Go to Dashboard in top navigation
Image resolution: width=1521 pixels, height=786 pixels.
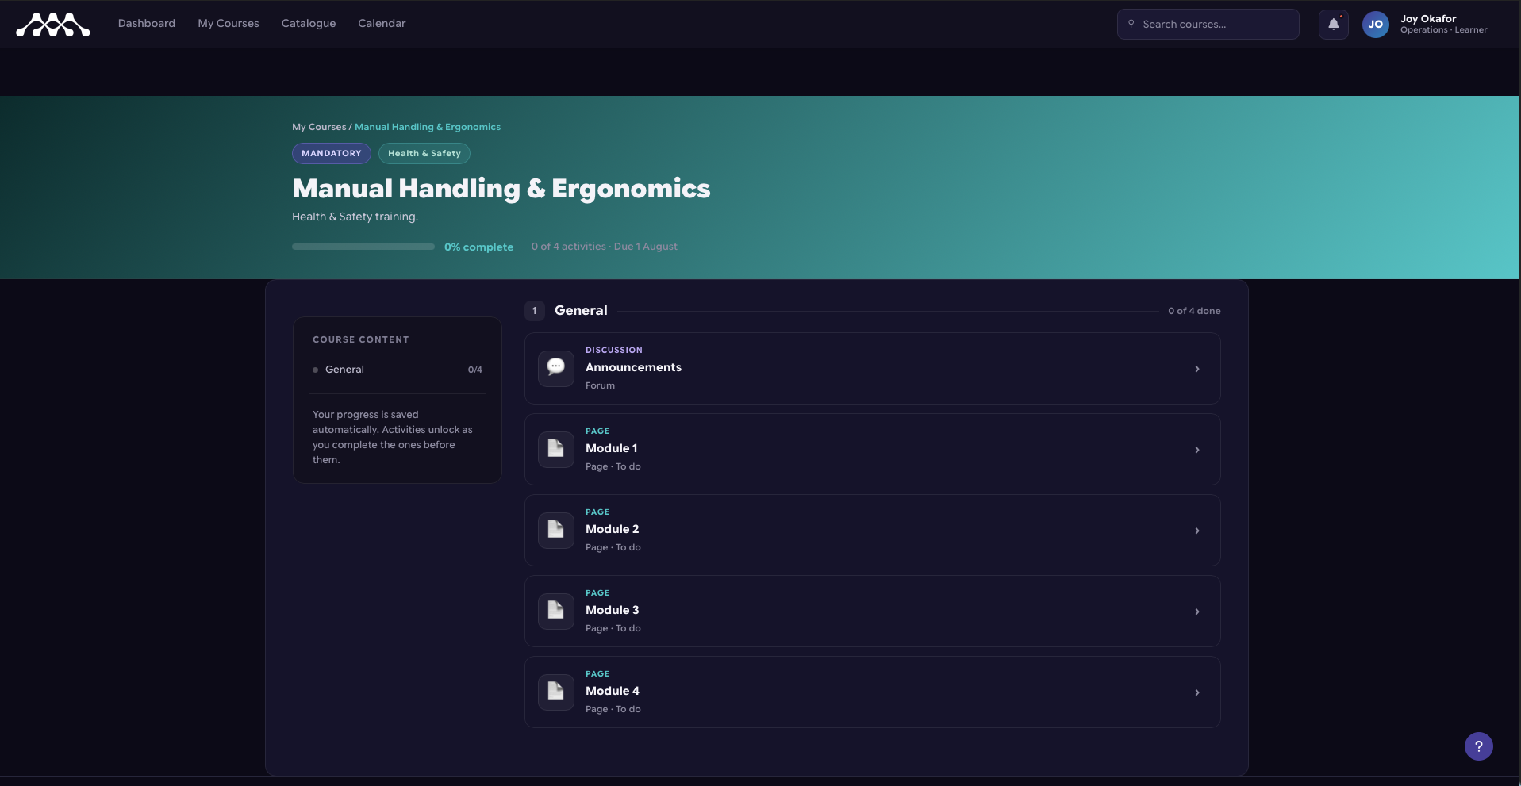click(x=147, y=24)
